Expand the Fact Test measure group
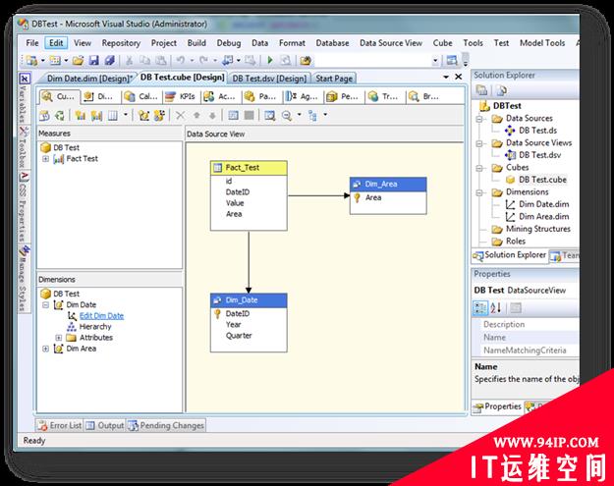Screen dimensions: 614x486 (x=46, y=159)
